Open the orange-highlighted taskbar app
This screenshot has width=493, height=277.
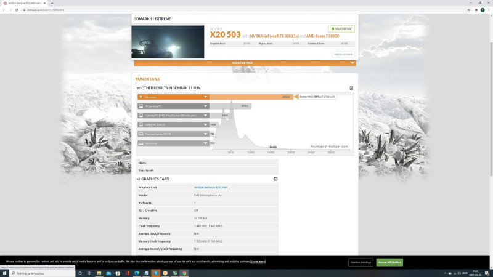pyautogui.click(x=156, y=273)
